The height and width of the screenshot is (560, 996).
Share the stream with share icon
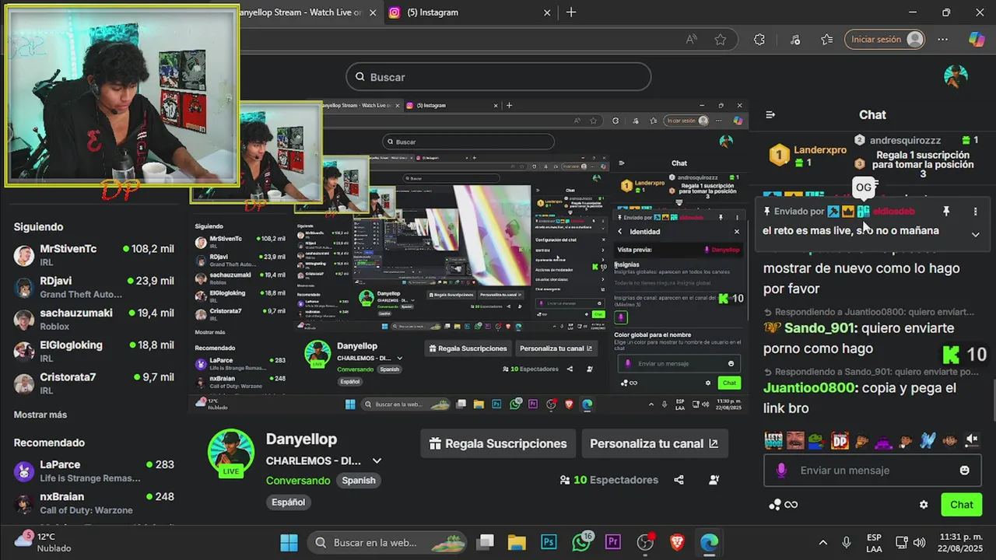click(x=679, y=480)
